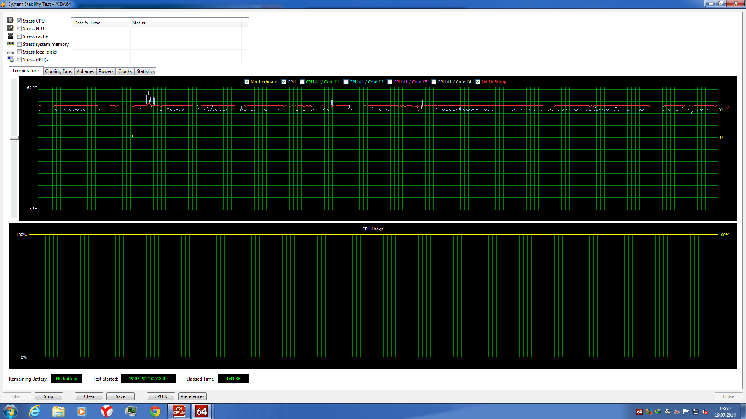The width and height of the screenshot is (746, 419).
Task: Click the Show desktop button on taskbar
Action: point(743,411)
